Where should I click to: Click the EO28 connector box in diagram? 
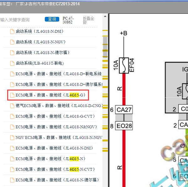pos(124,126)
